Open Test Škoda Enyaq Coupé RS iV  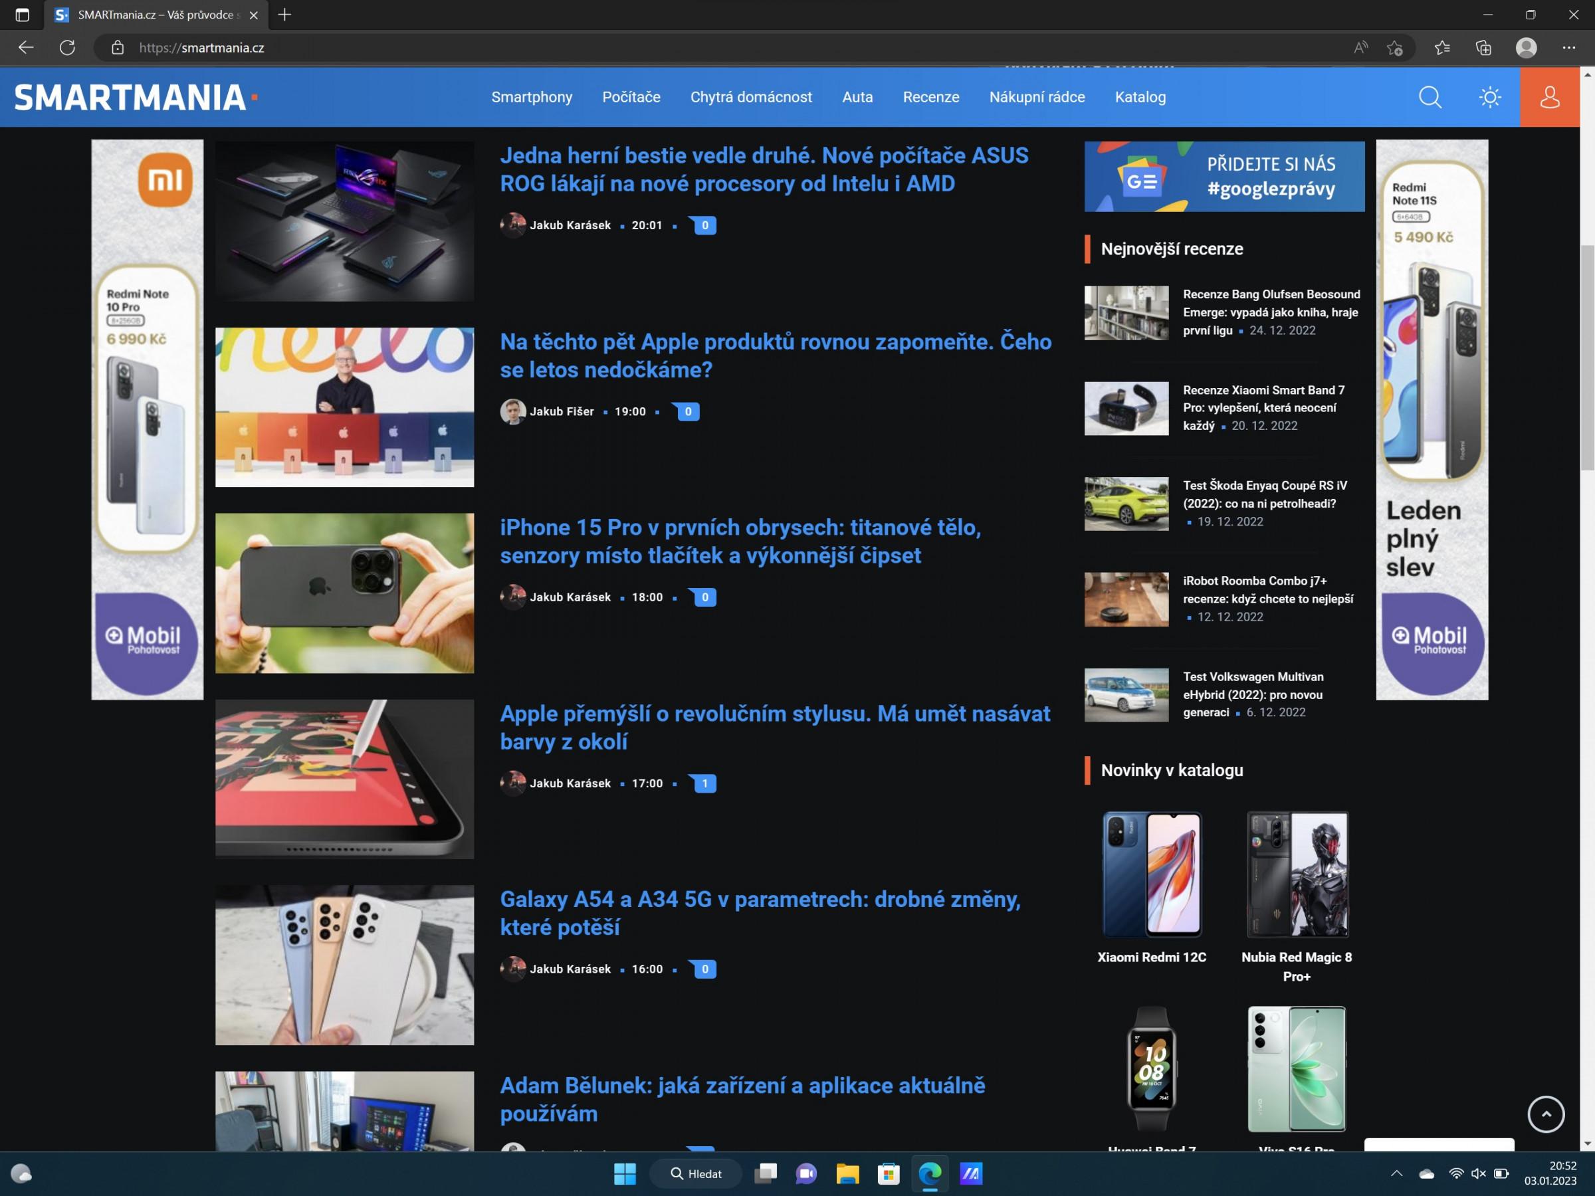click(1265, 494)
